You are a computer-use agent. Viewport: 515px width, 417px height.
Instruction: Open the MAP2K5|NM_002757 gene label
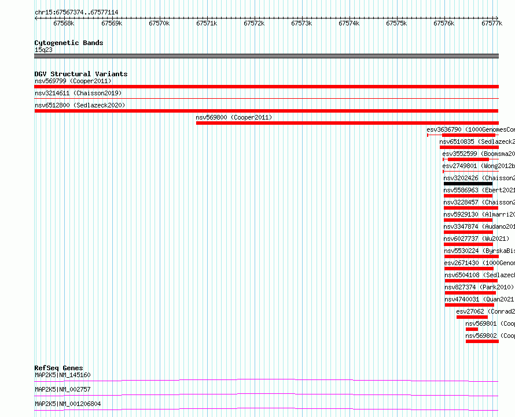[x=62, y=389]
